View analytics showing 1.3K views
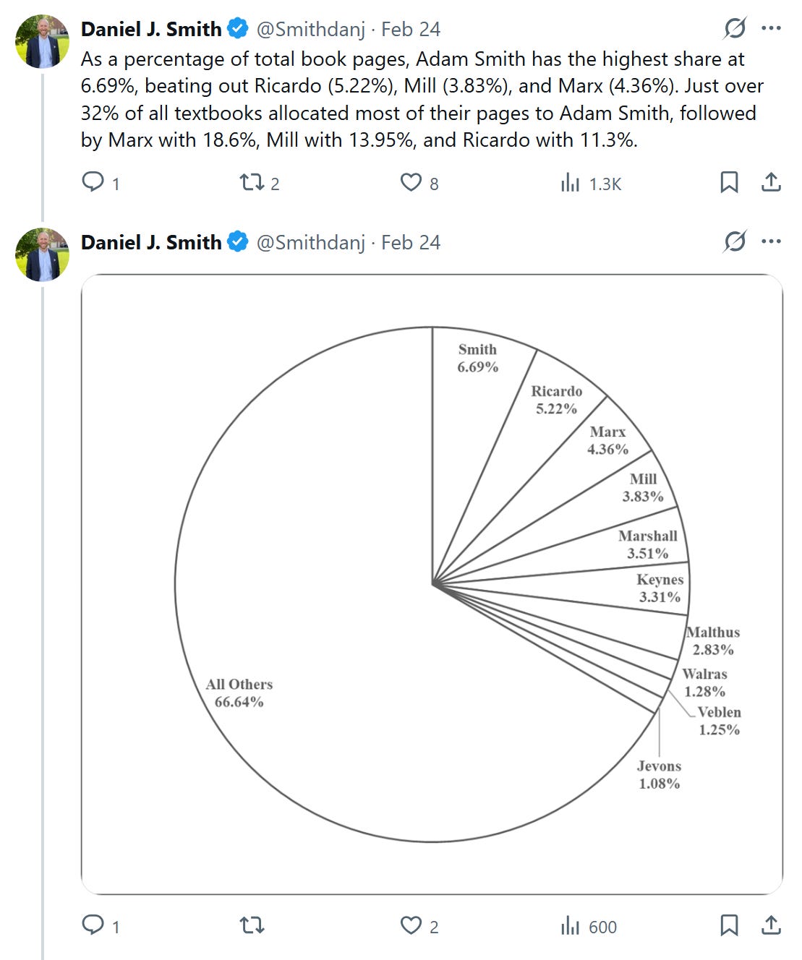The width and height of the screenshot is (802, 960). (571, 183)
